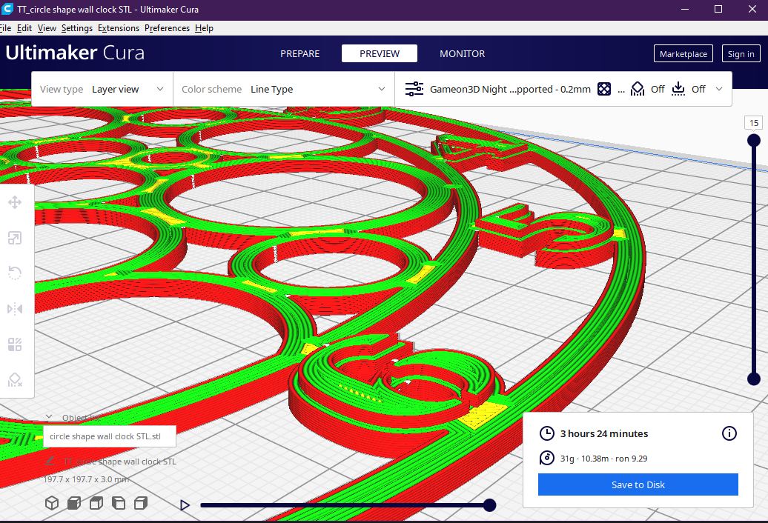Open the Per Model Settings tool
The height and width of the screenshot is (523, 768).
click(15, 344)
